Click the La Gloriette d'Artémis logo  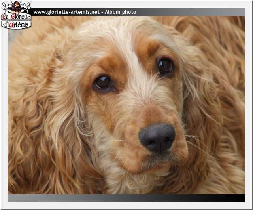[x=16, y=15]
